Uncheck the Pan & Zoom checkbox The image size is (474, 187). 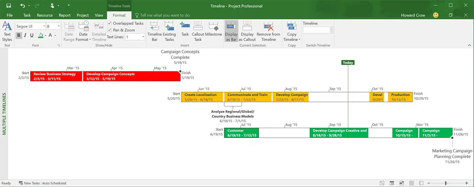[x=110, y=30]
